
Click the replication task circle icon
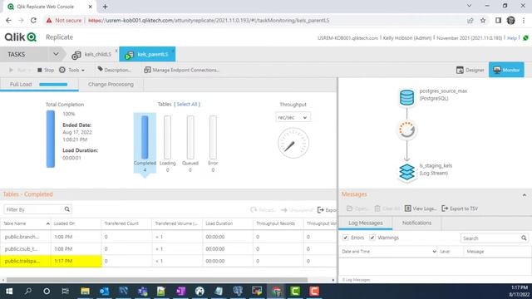pyautogui.click(x=406, y=130)
